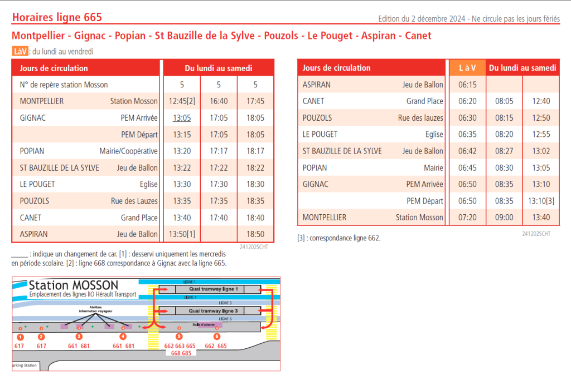Select stop marker 4 on Mosson map
The image size is (571, 380).
[123, 337]
